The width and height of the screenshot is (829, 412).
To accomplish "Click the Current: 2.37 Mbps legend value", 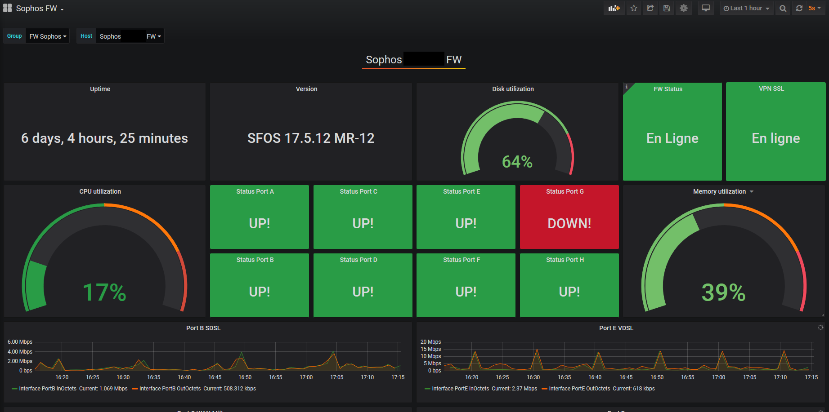I will (515, 389).
